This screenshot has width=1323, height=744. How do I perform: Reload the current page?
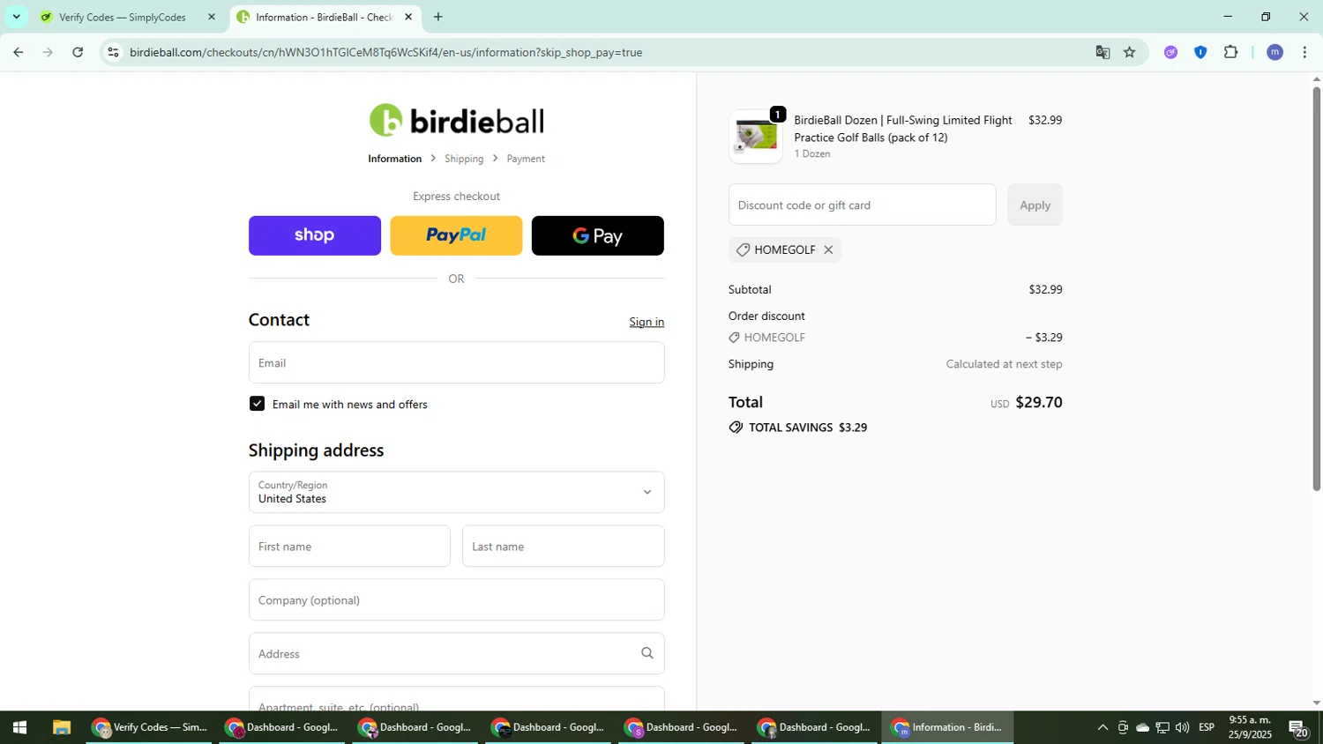78,52
